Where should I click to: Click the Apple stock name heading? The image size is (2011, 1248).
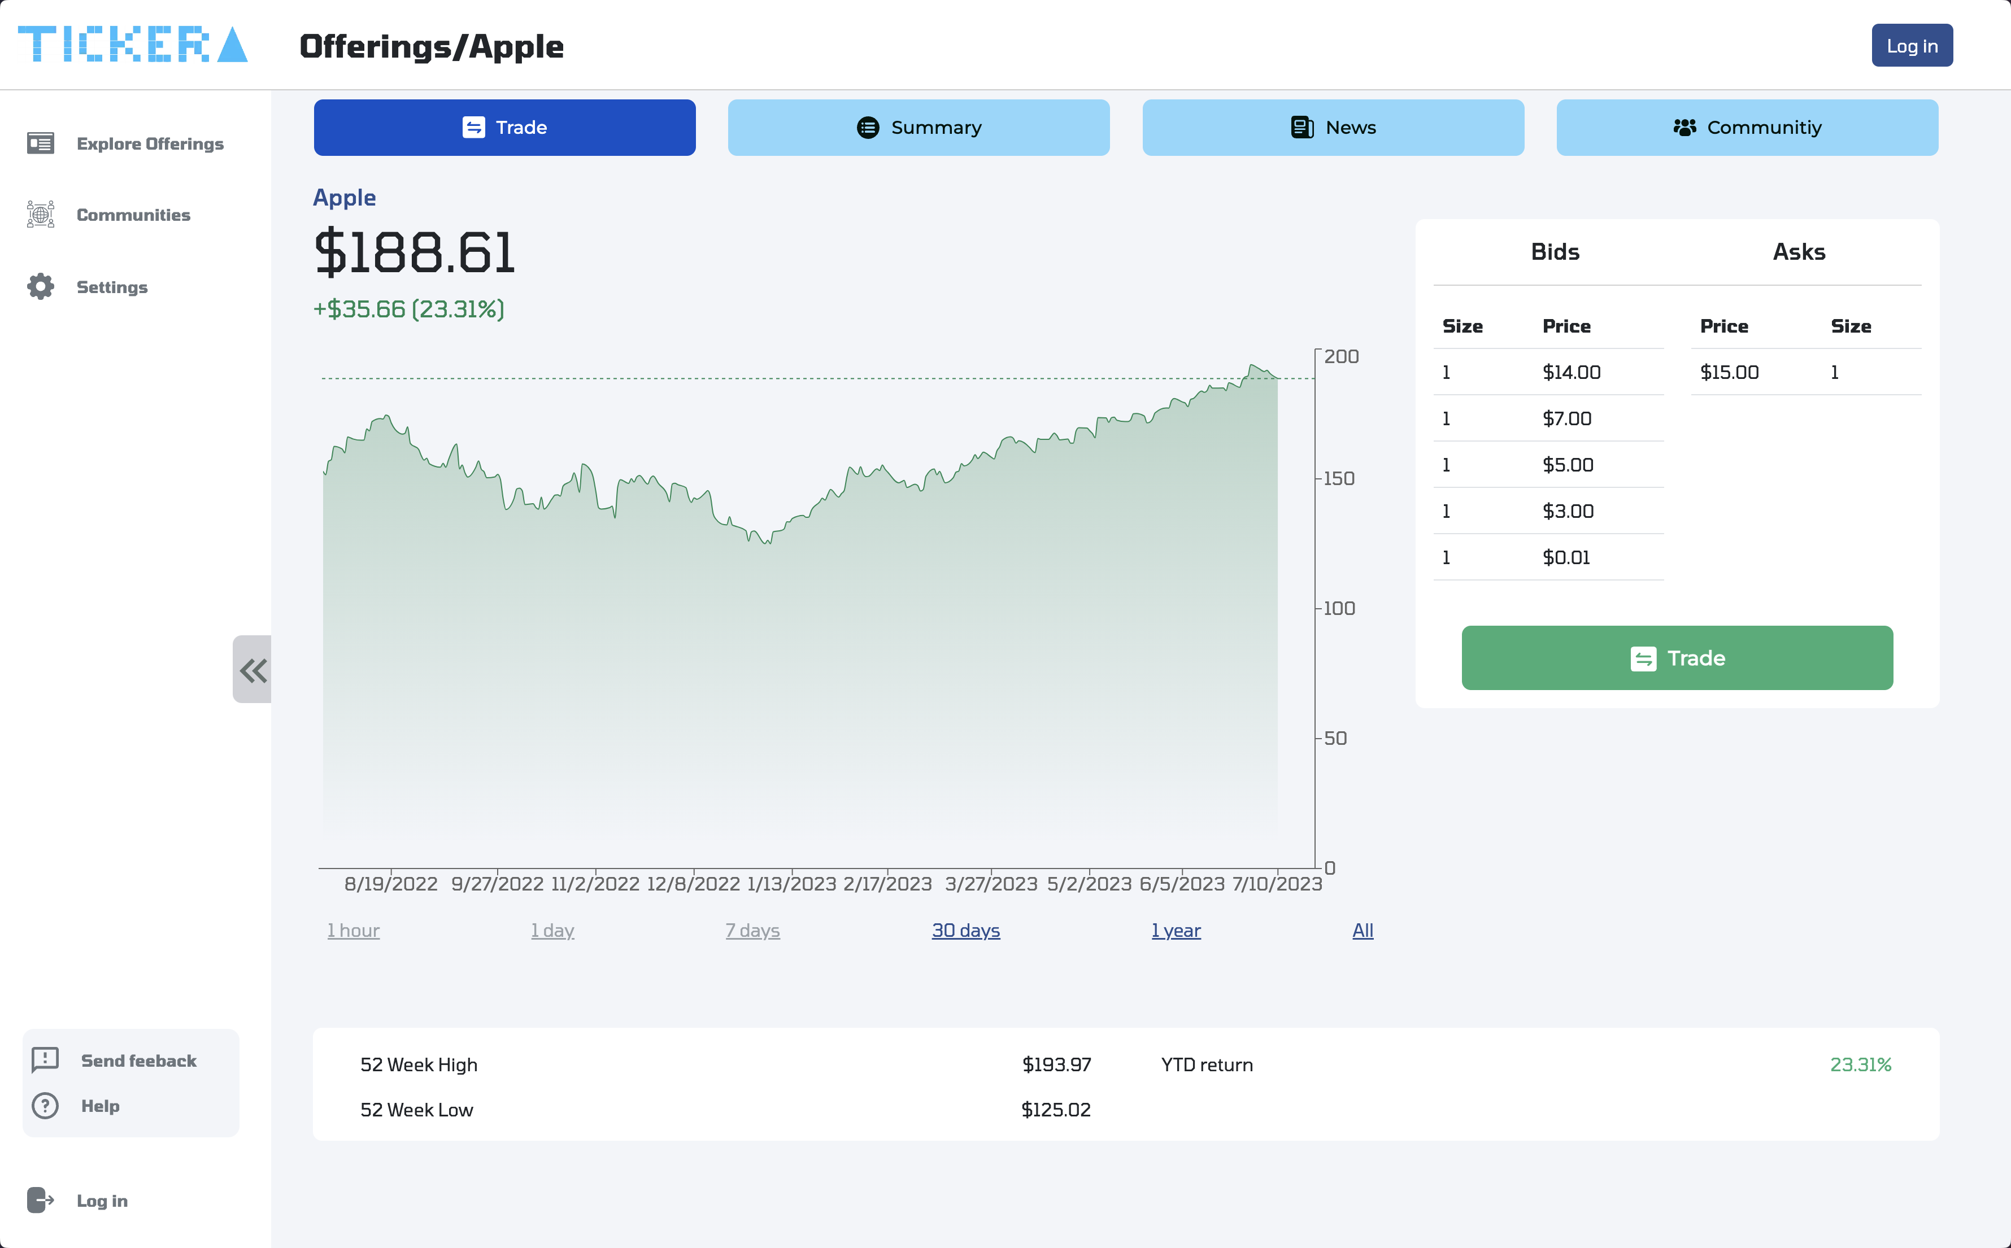344,198
